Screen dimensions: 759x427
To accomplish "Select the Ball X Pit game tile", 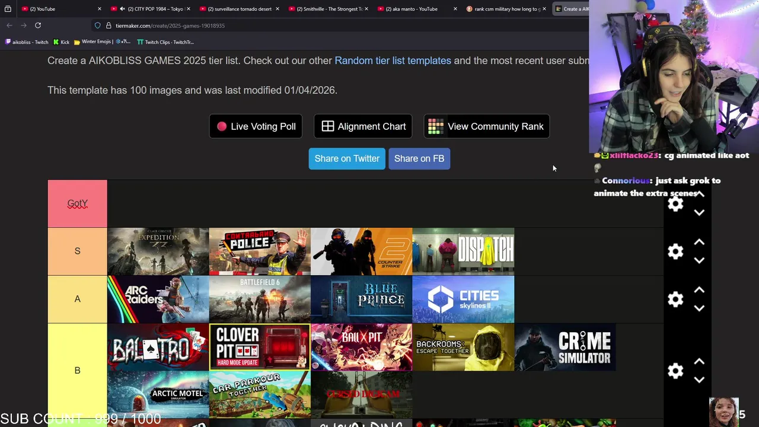I will click(361, 347).
